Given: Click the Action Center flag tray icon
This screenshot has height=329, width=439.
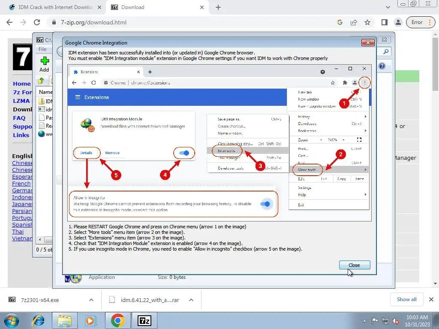Looking at the screenshot, I should (375, 321).
